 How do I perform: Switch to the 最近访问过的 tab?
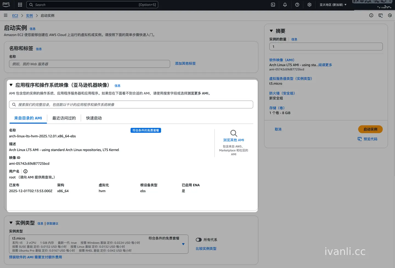coord(64,118)
